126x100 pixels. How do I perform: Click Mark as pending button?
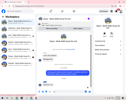coord(52,28)
